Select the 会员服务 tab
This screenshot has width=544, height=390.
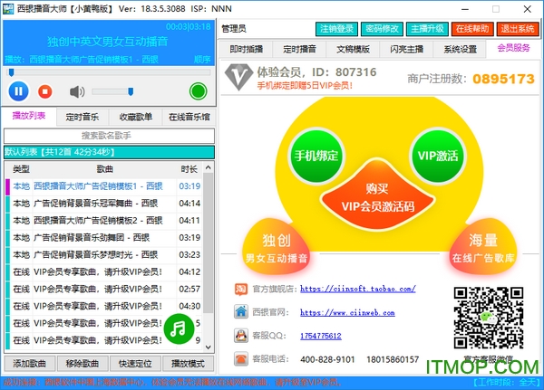(513, 48)
